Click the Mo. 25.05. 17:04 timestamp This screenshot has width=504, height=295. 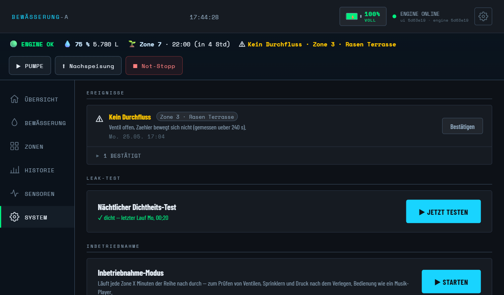click(x=137, y=136)
